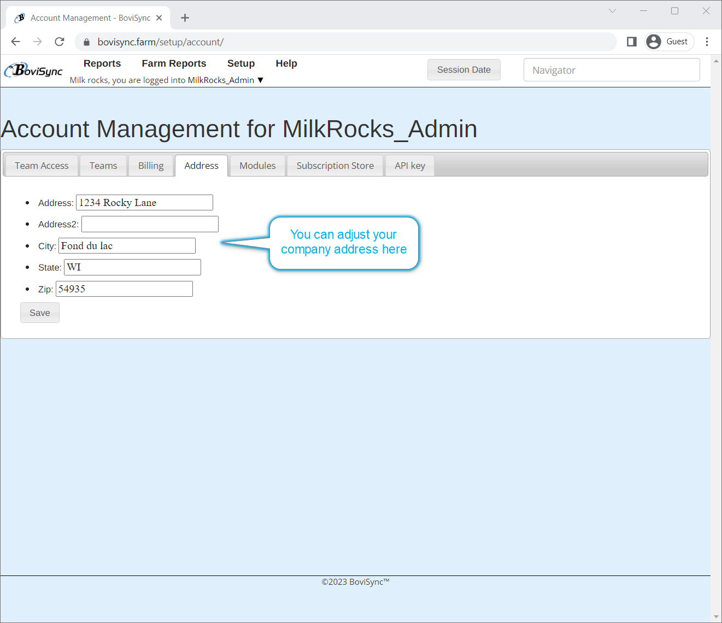Image resolution: width=722 pixels, height=623 pixels.
Task: Open the Chrome three-dot menu
Action: [x=707, y=42]
